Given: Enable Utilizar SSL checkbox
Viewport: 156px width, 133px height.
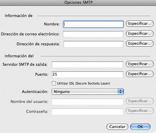Looking at the screenshot, I should [x=54, y=83].
